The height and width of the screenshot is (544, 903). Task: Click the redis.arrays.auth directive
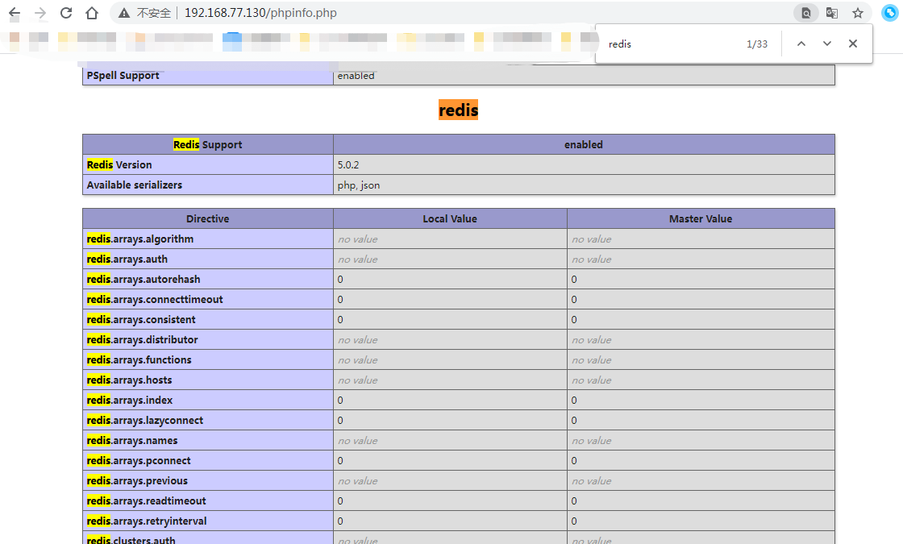tap(127, 259)
